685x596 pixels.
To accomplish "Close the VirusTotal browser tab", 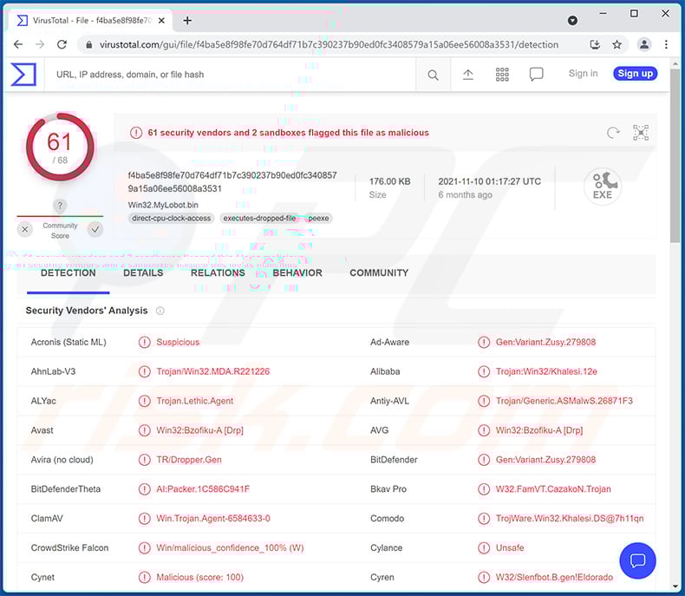I will click(x=161, y=21).
